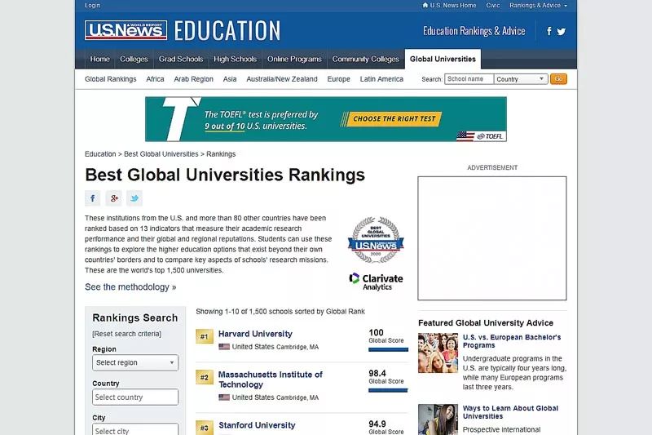Viewport: 652px width, 435px height.
Task: Click the Login link
Action: pos(92,6)
